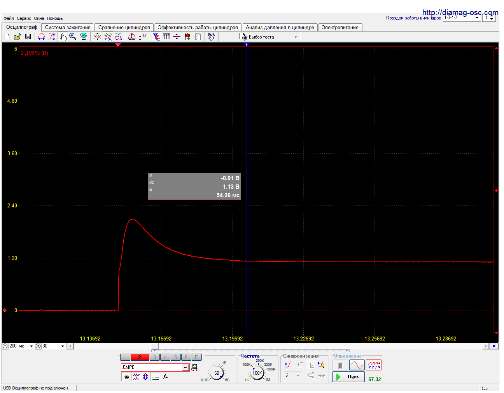Increase zoom with plus circle button
The width and height of the screenshot is (504, 393).
point(38,346)
